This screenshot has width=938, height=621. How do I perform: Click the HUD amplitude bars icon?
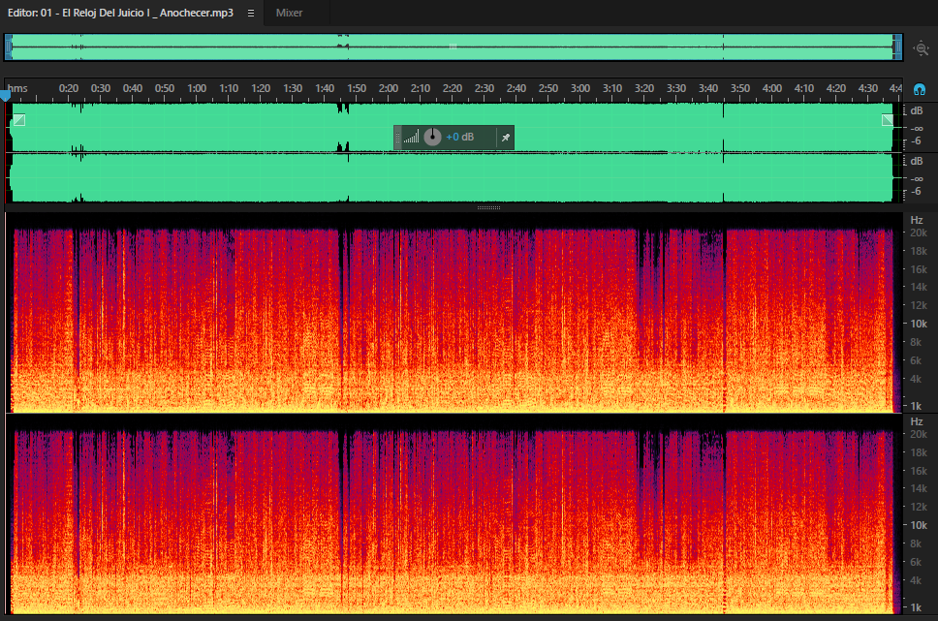click(411, 138)
